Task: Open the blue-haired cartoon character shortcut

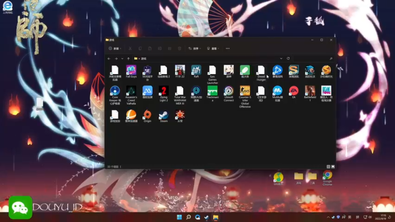Action: (310, 72)
